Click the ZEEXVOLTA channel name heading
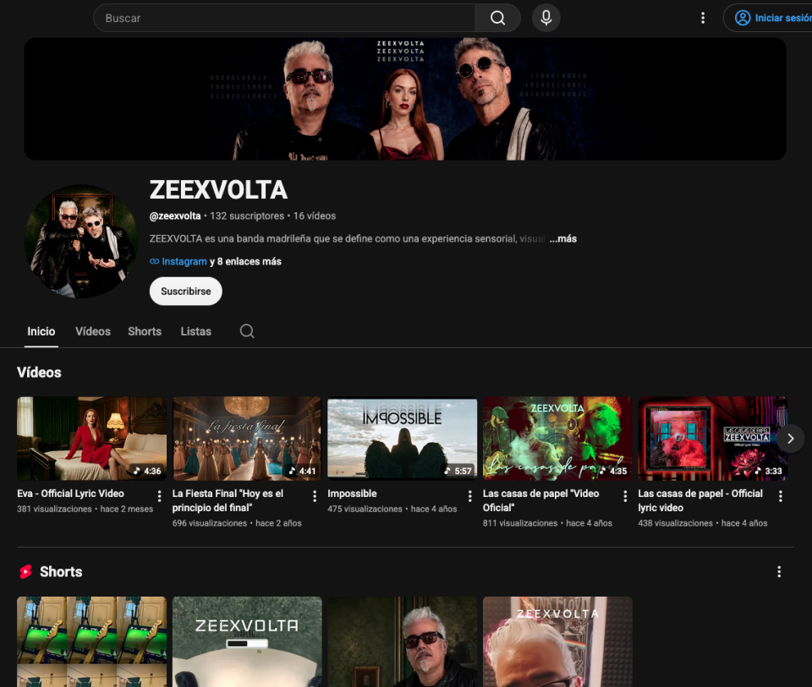The width and height of the screenshot is (812, 687). click(x=218, y=190)
